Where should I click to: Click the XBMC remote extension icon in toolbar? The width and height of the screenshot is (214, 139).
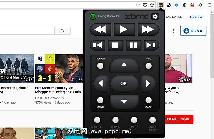161,5
